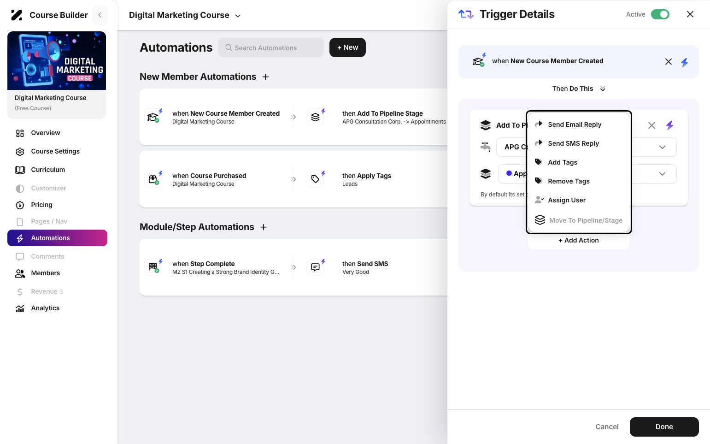Open the Digital Marketing Course dropdown
The image size is (710, 444).
point(185,15)
